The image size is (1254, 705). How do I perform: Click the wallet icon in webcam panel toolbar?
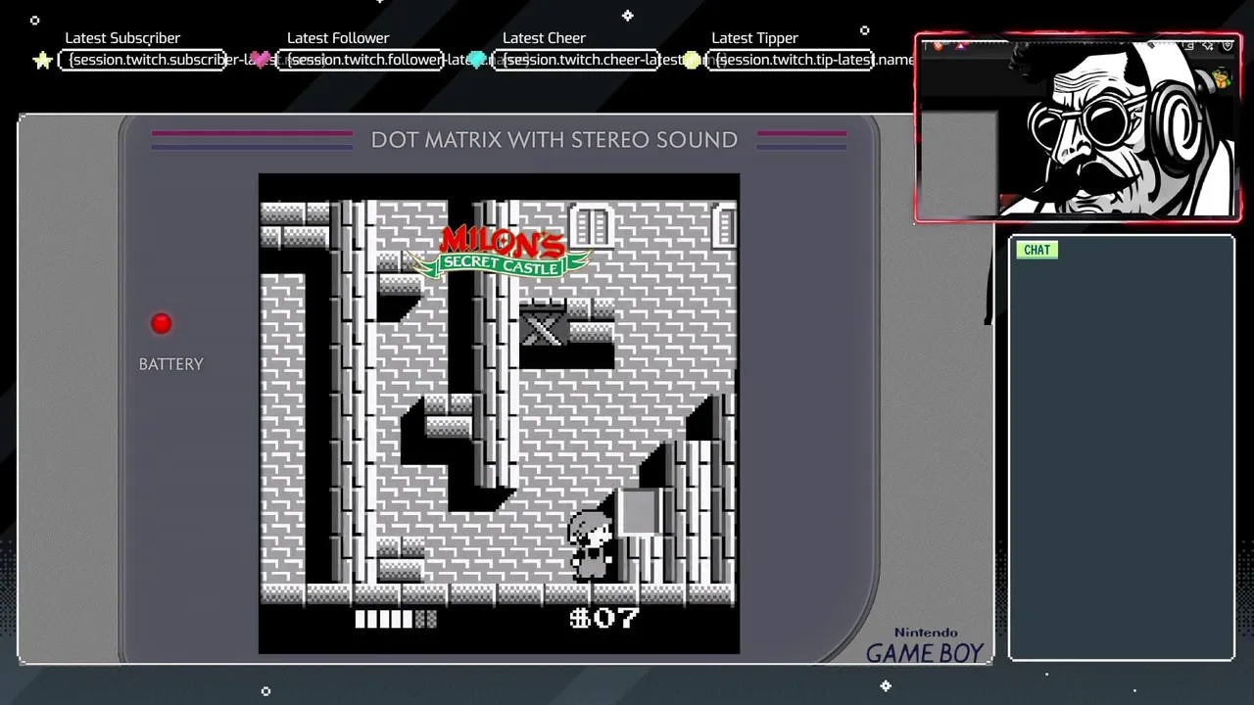[x=1188, y=45]
